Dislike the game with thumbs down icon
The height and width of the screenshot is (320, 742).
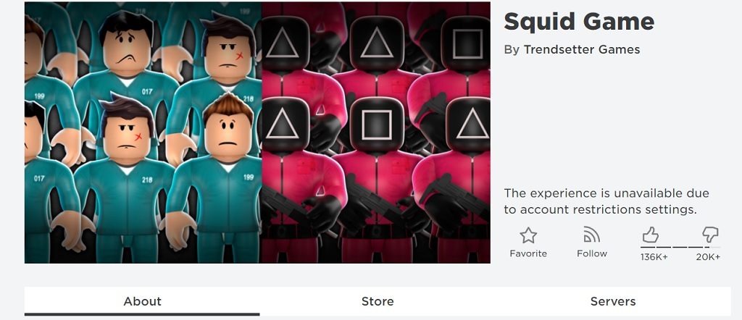tap(710, 235)
